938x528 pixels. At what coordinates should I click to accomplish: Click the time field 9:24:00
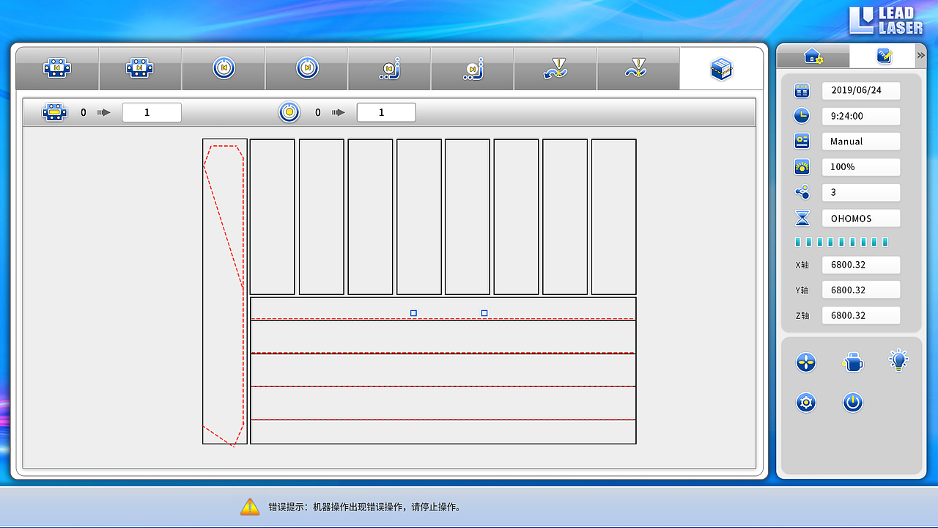[861, 116]
